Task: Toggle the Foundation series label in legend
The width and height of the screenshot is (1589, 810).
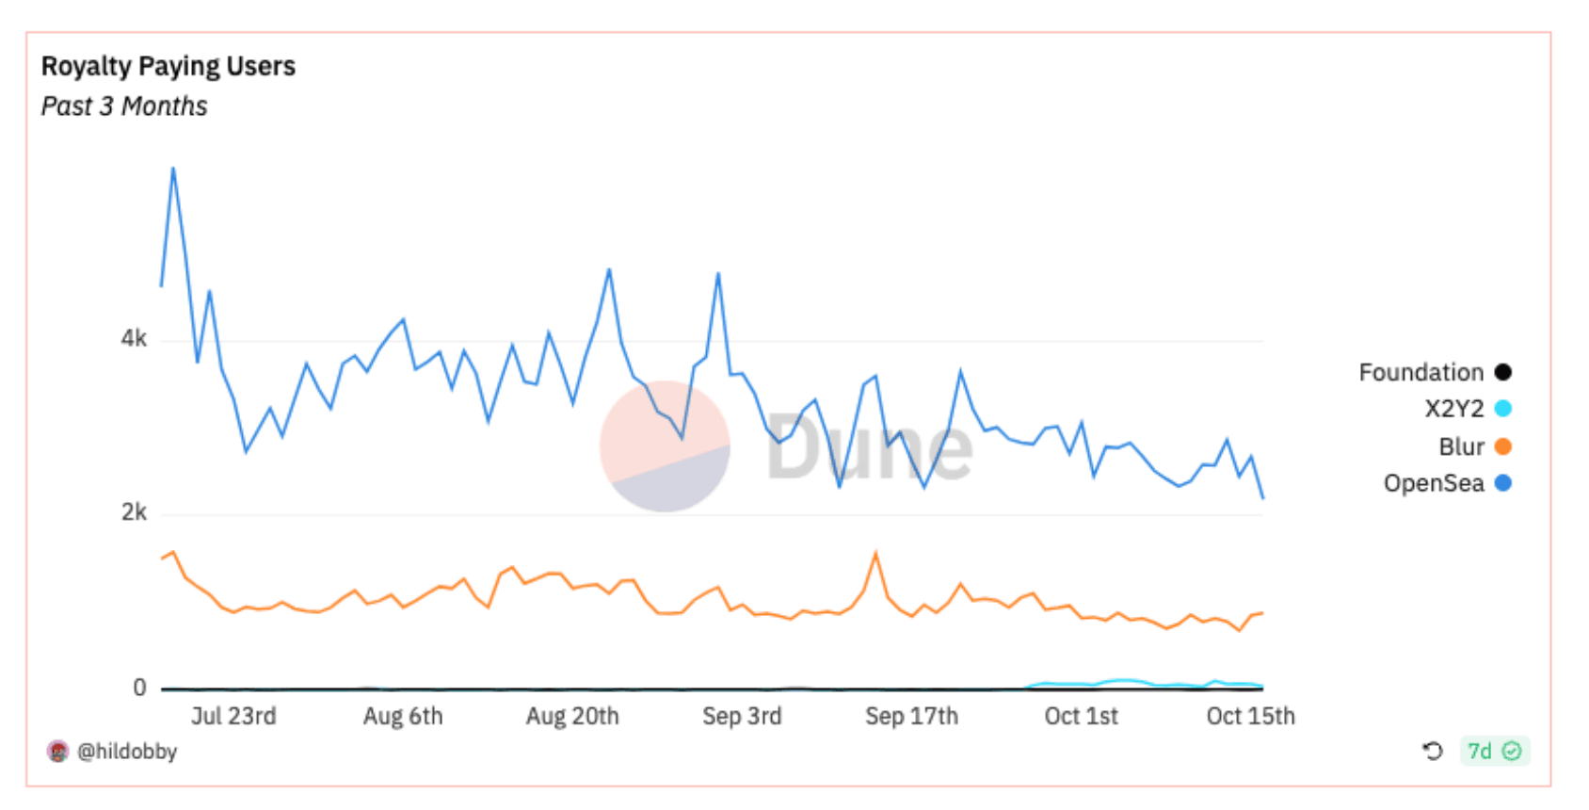Action: tap(1420, 372)
